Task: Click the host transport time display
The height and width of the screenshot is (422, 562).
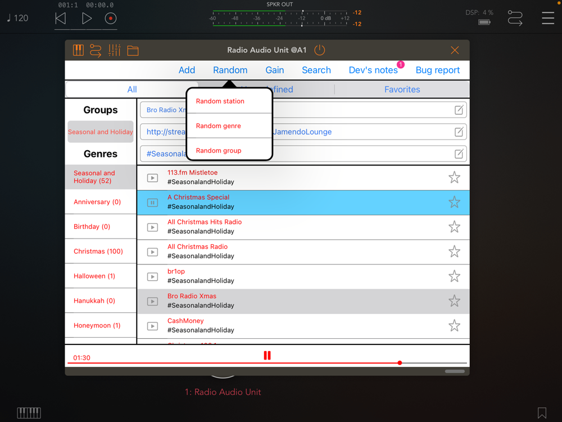Action: click(85, 5)
